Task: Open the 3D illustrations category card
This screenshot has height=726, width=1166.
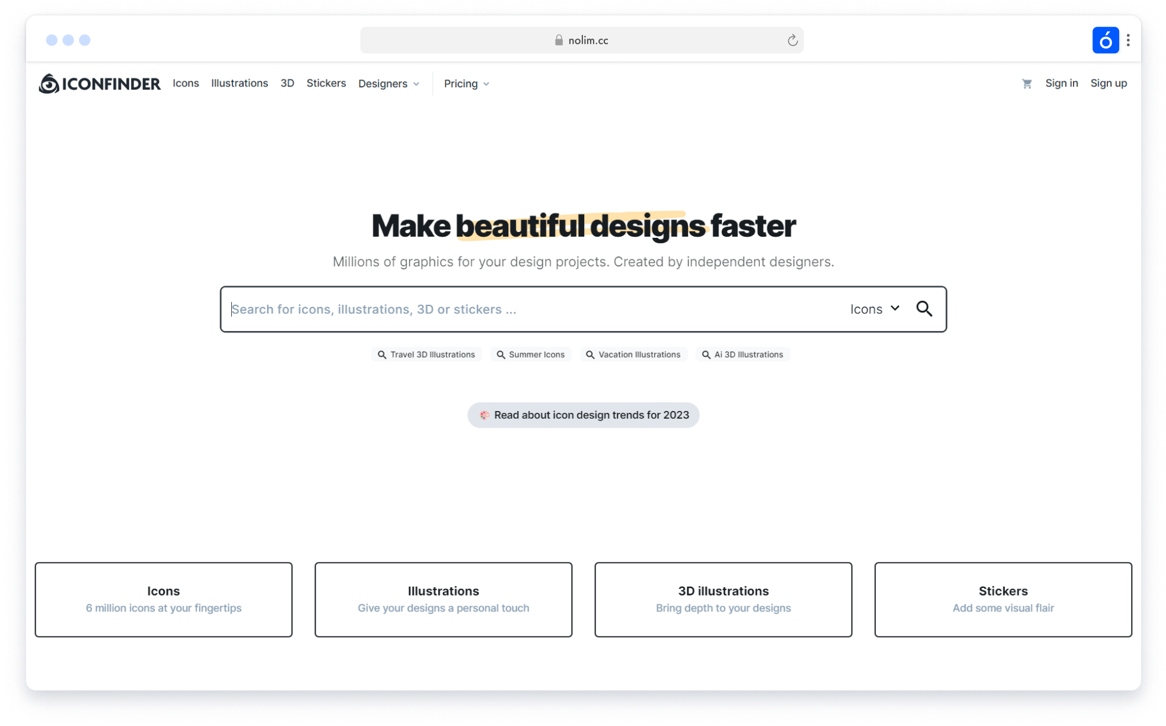Action: click(723, 599)
